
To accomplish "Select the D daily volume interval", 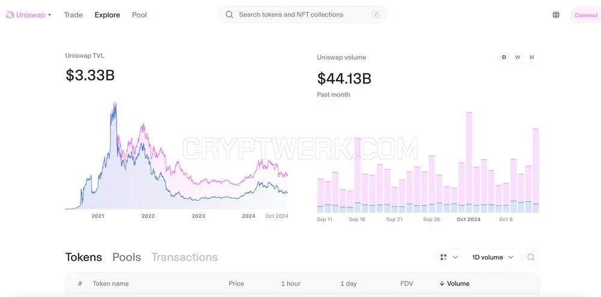I will [x=504, y=57].
